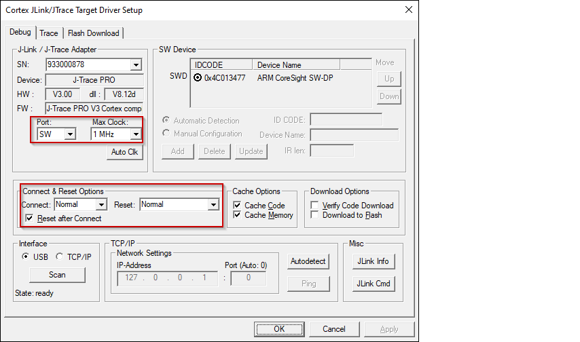Click the Auto Clk button
The height and width of the screenshot is (342, 580).
(x=124, y=152)
